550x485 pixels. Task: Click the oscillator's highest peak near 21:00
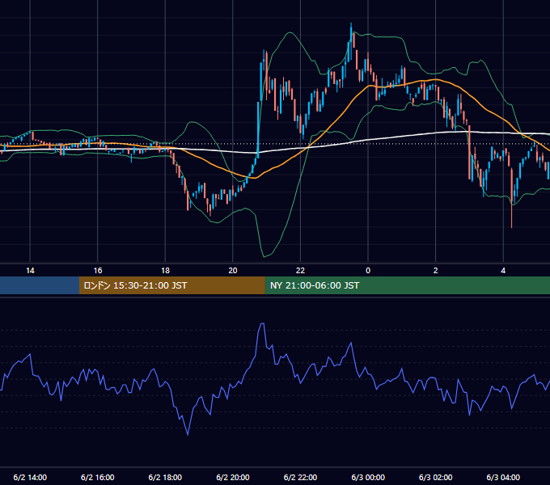[262, 324]
